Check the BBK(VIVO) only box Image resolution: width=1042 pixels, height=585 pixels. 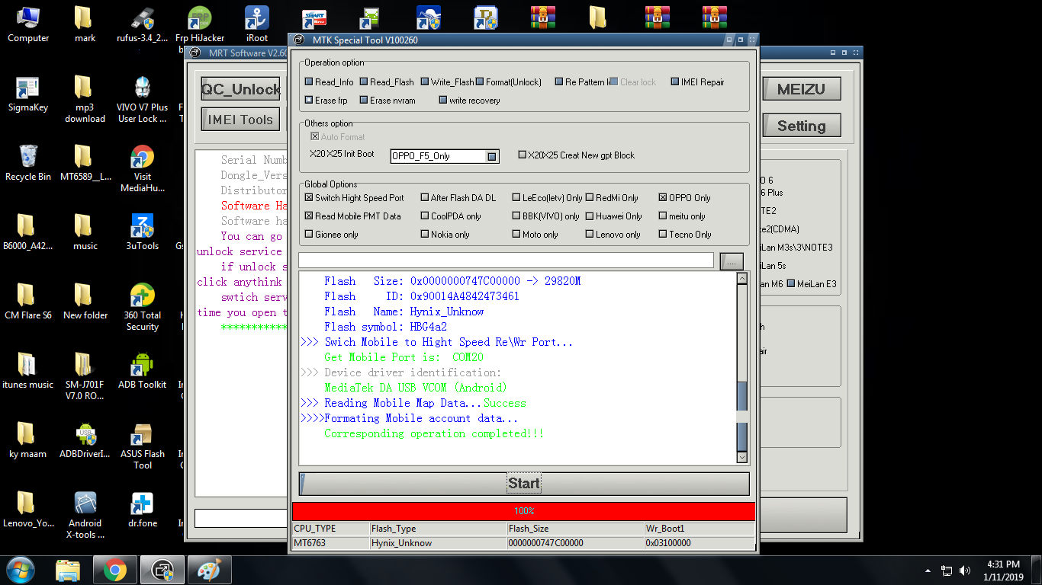coord(516,216)
